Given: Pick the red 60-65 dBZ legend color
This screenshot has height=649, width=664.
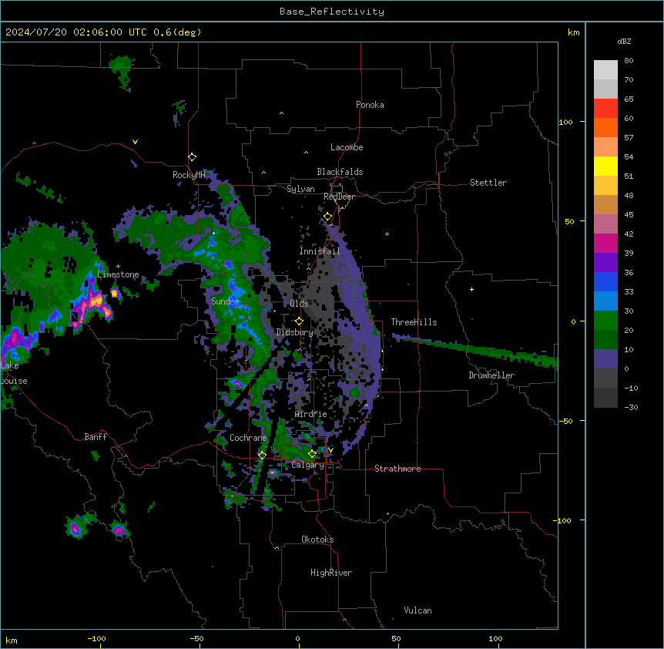Looking at the screenshot, I should 605,109.
